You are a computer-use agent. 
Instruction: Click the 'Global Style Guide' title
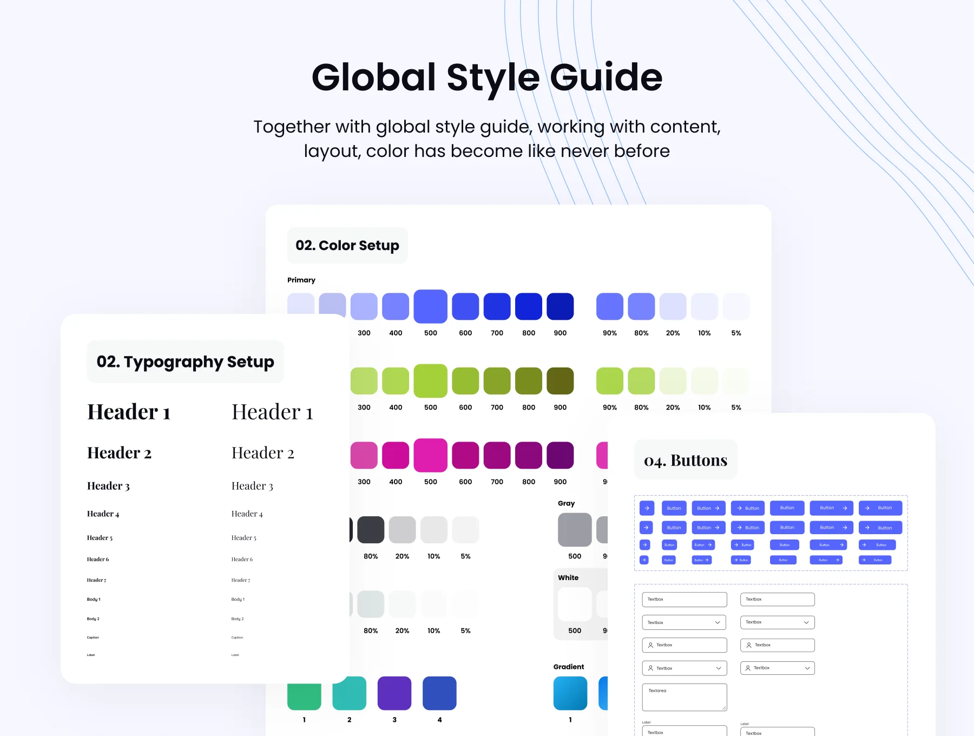(x=487, y=77)
